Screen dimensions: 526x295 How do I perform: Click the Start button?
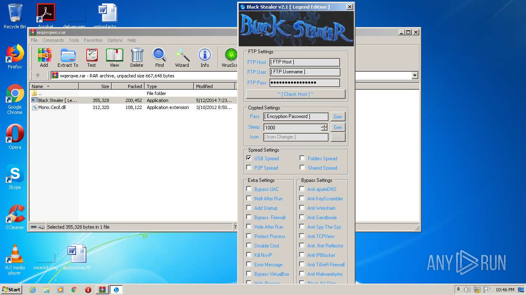[x=12, y=290]
